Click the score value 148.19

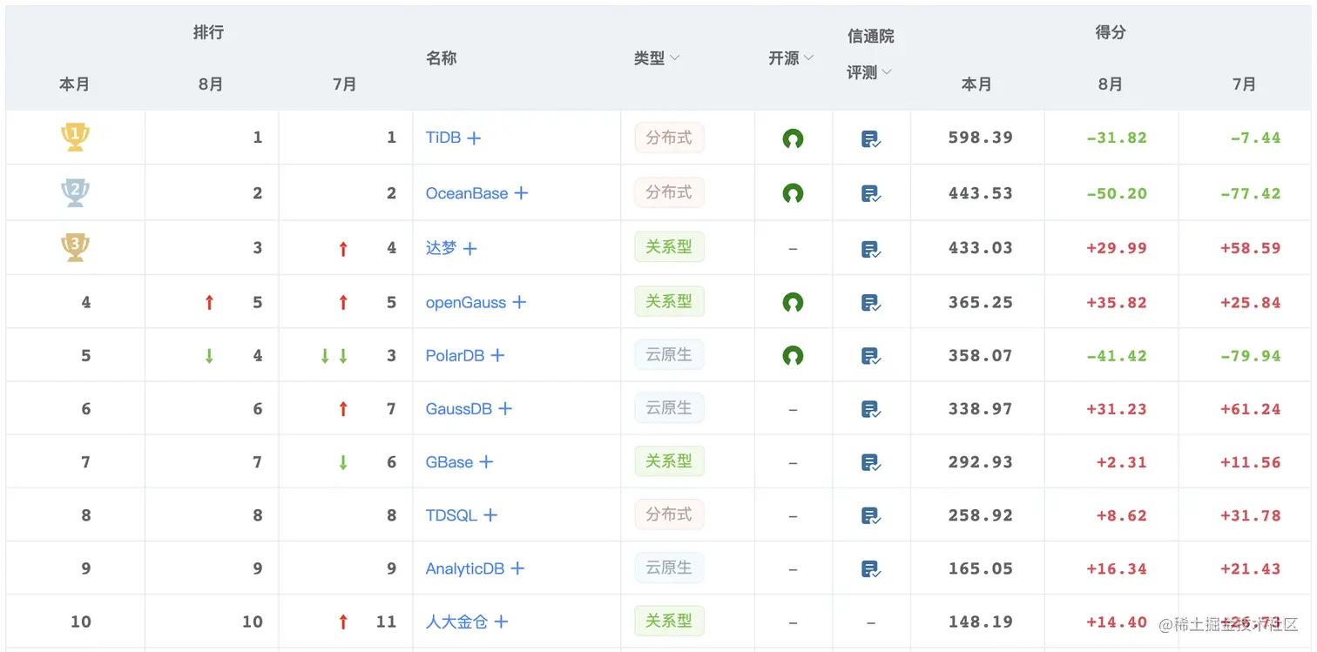pos(981,622)
